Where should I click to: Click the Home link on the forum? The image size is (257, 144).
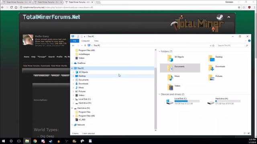(27, 57)
